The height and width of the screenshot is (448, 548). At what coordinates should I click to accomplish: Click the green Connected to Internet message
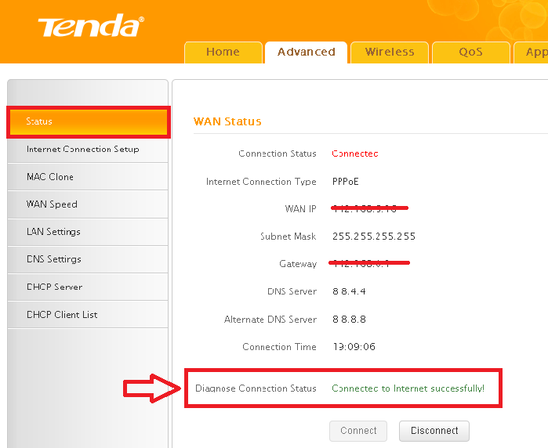click(408, 388)
